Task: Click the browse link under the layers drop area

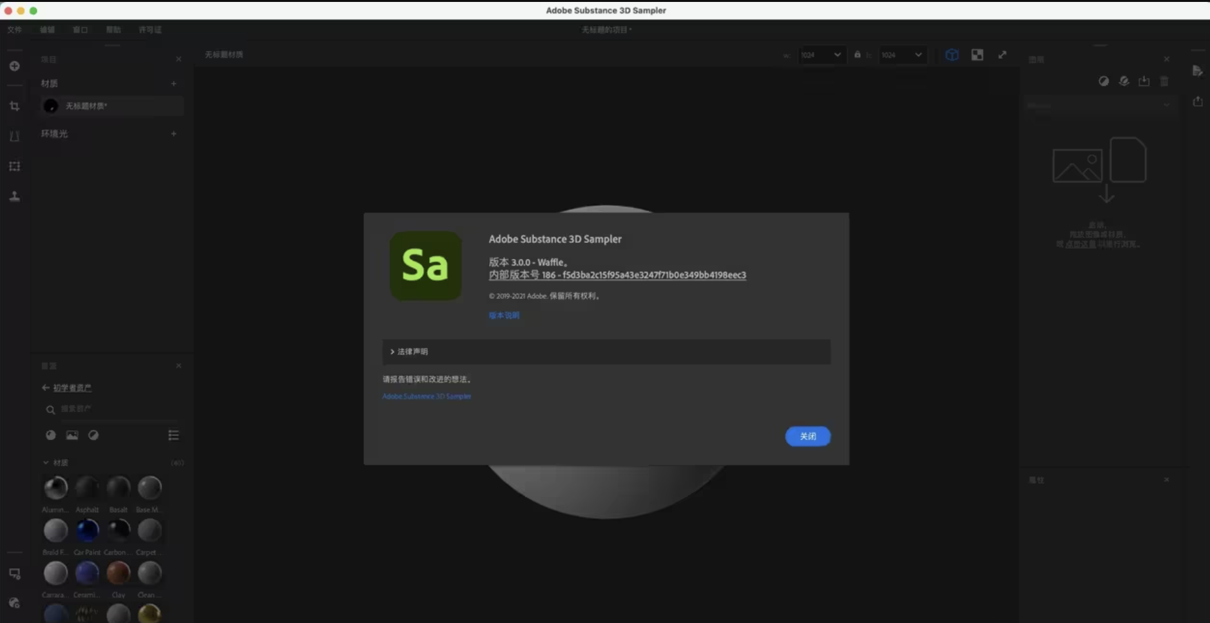Action: point(1080,244)
